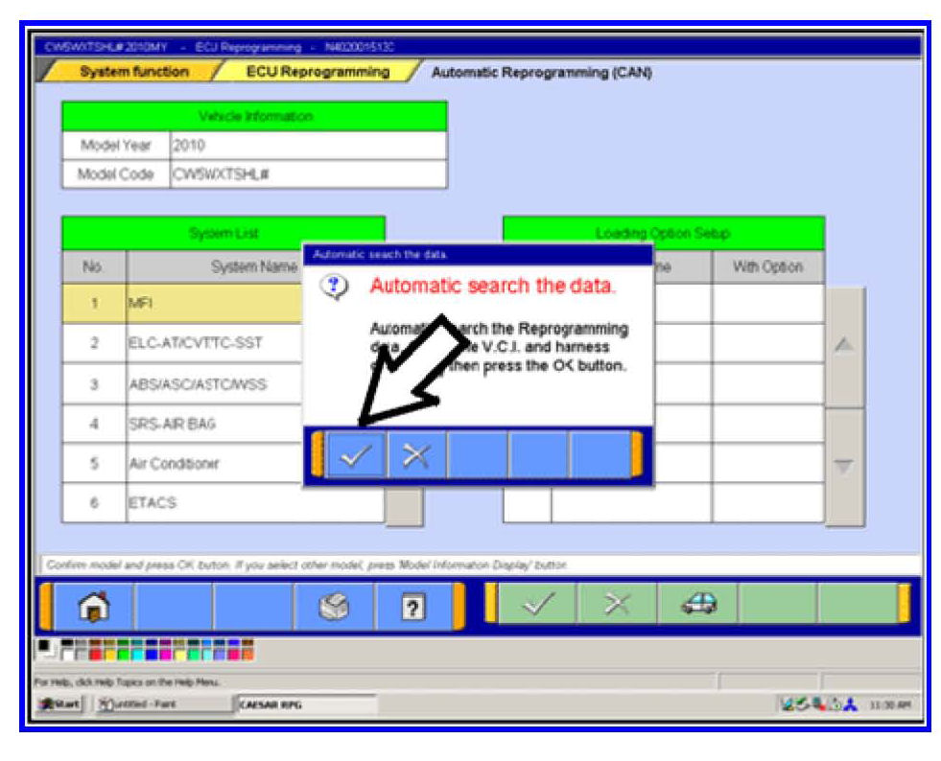Go to Home using the house icon

pos(93,606)
